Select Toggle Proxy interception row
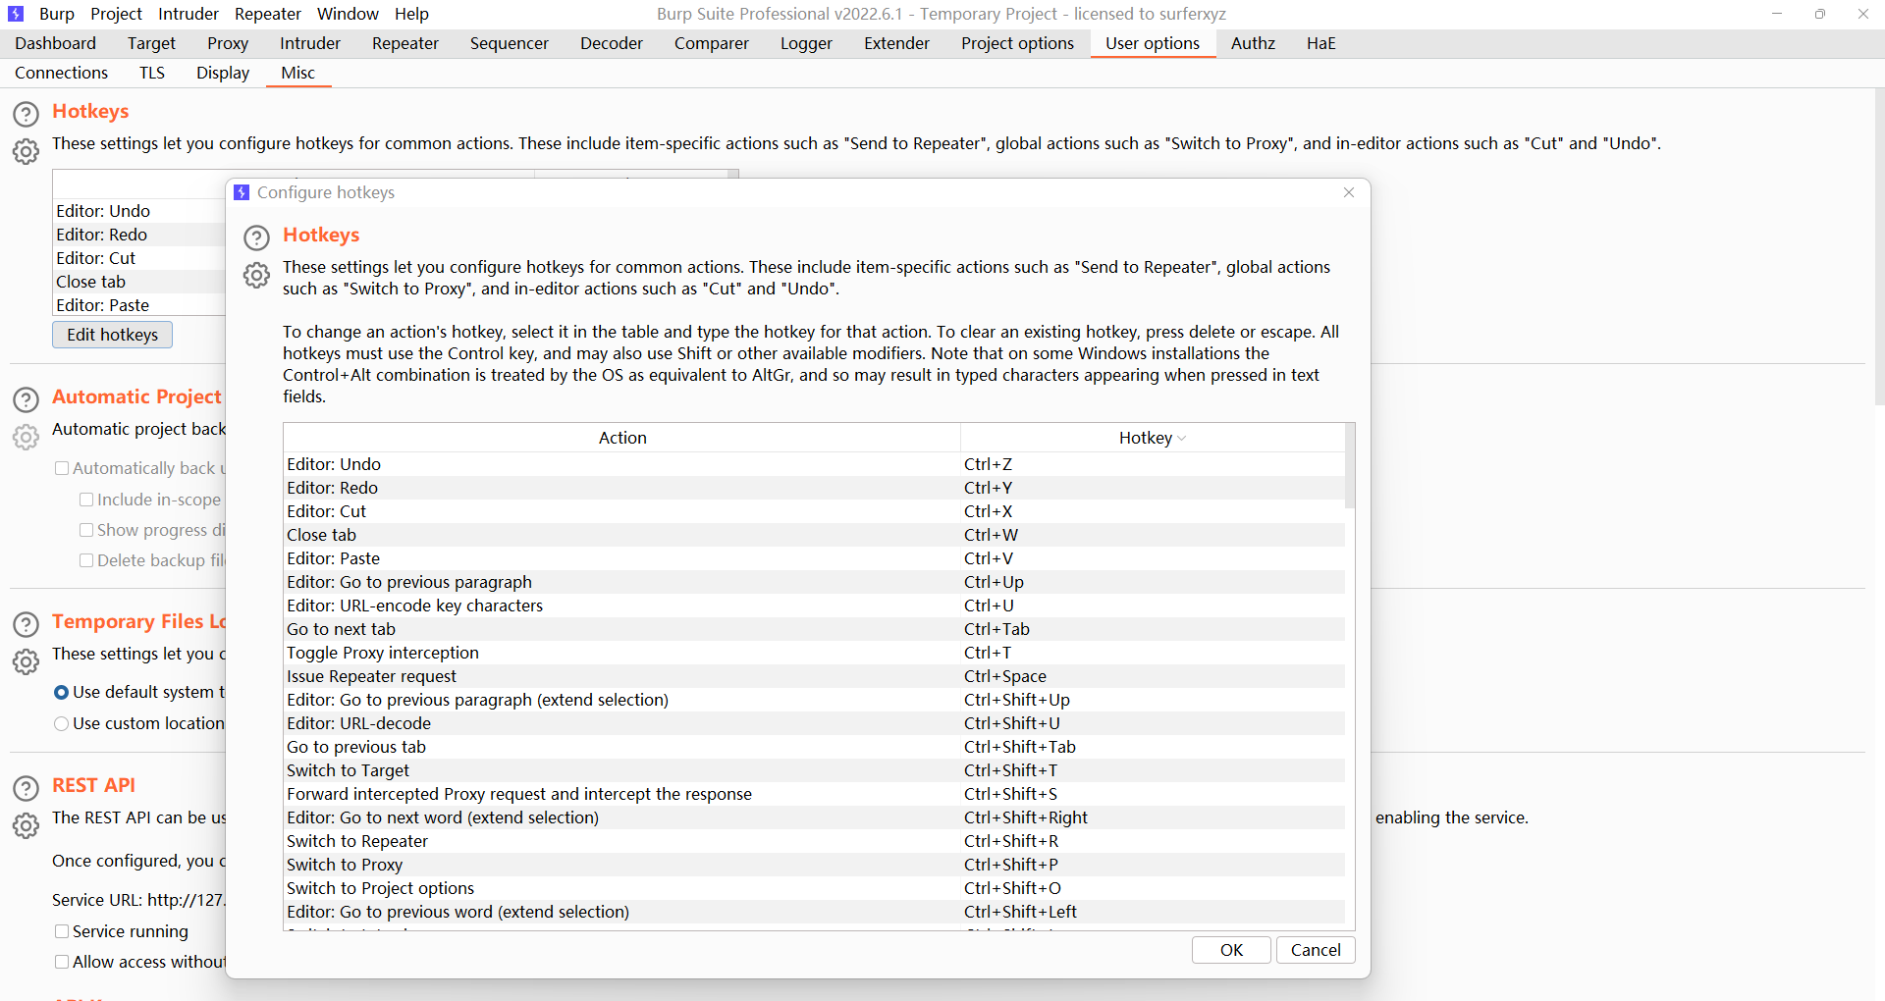The width and height of the screenshot is (1885, 1001). (x=814, y=653)
